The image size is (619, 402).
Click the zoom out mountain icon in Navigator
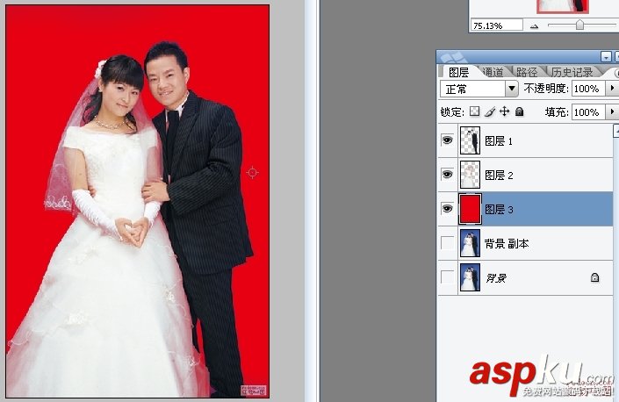534,26
